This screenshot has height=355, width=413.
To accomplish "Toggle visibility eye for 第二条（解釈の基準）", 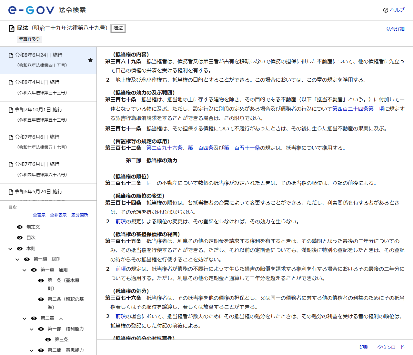I will pos(41,299).
